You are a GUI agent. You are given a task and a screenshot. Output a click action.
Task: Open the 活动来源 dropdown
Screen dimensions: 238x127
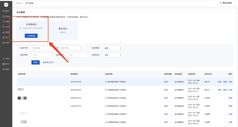(x=113, y=48)
